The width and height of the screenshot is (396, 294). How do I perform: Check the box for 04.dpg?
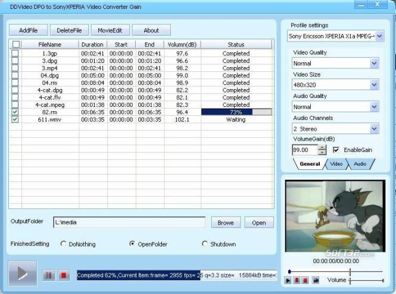15,75
